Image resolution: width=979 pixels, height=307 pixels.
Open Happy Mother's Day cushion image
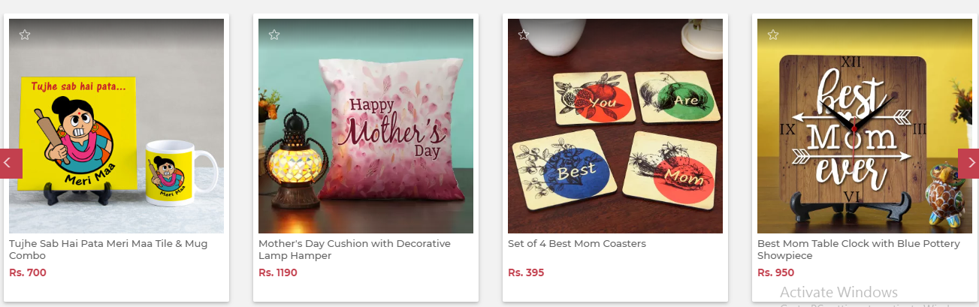366,126
